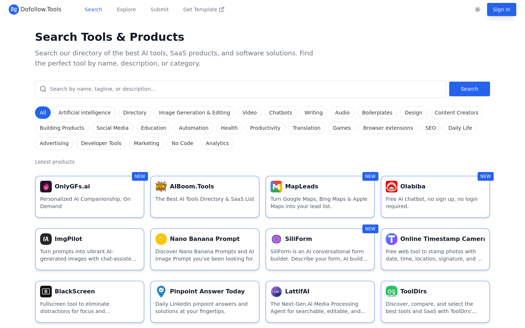The image size is (525, 328).
Task: Choose the Productivity category chip
Action: (265, 128)
